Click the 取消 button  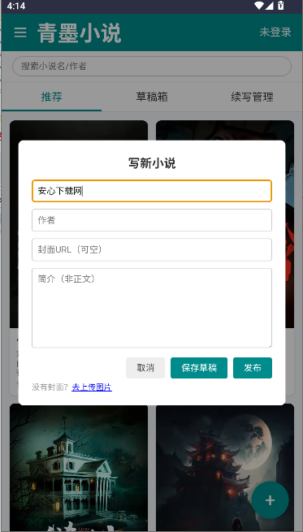point(145,368)
